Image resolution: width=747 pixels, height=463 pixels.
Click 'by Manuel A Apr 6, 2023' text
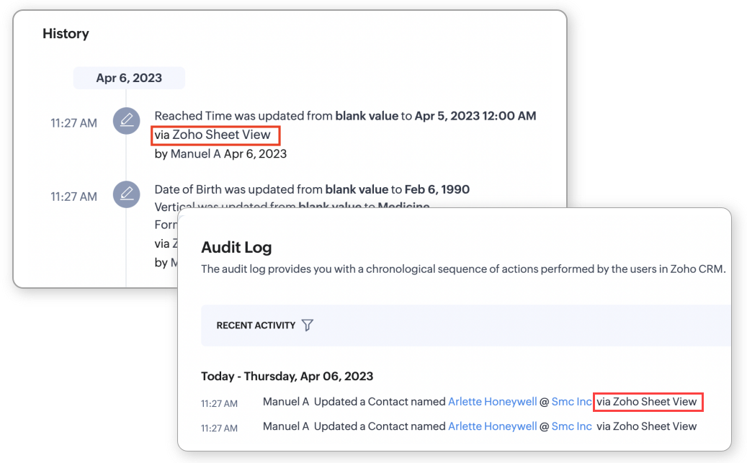(x=220, y=153)
